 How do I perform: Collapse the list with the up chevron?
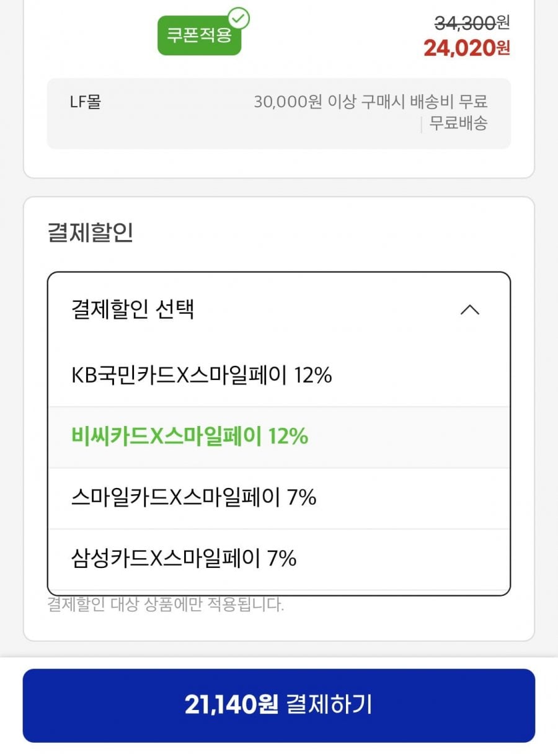click(x=470, y=309)
